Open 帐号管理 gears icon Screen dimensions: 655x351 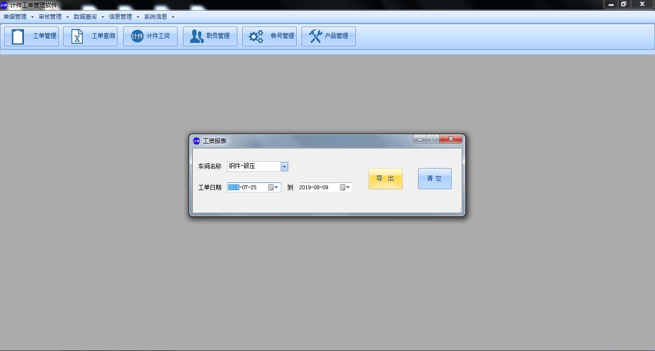[256, 37]
